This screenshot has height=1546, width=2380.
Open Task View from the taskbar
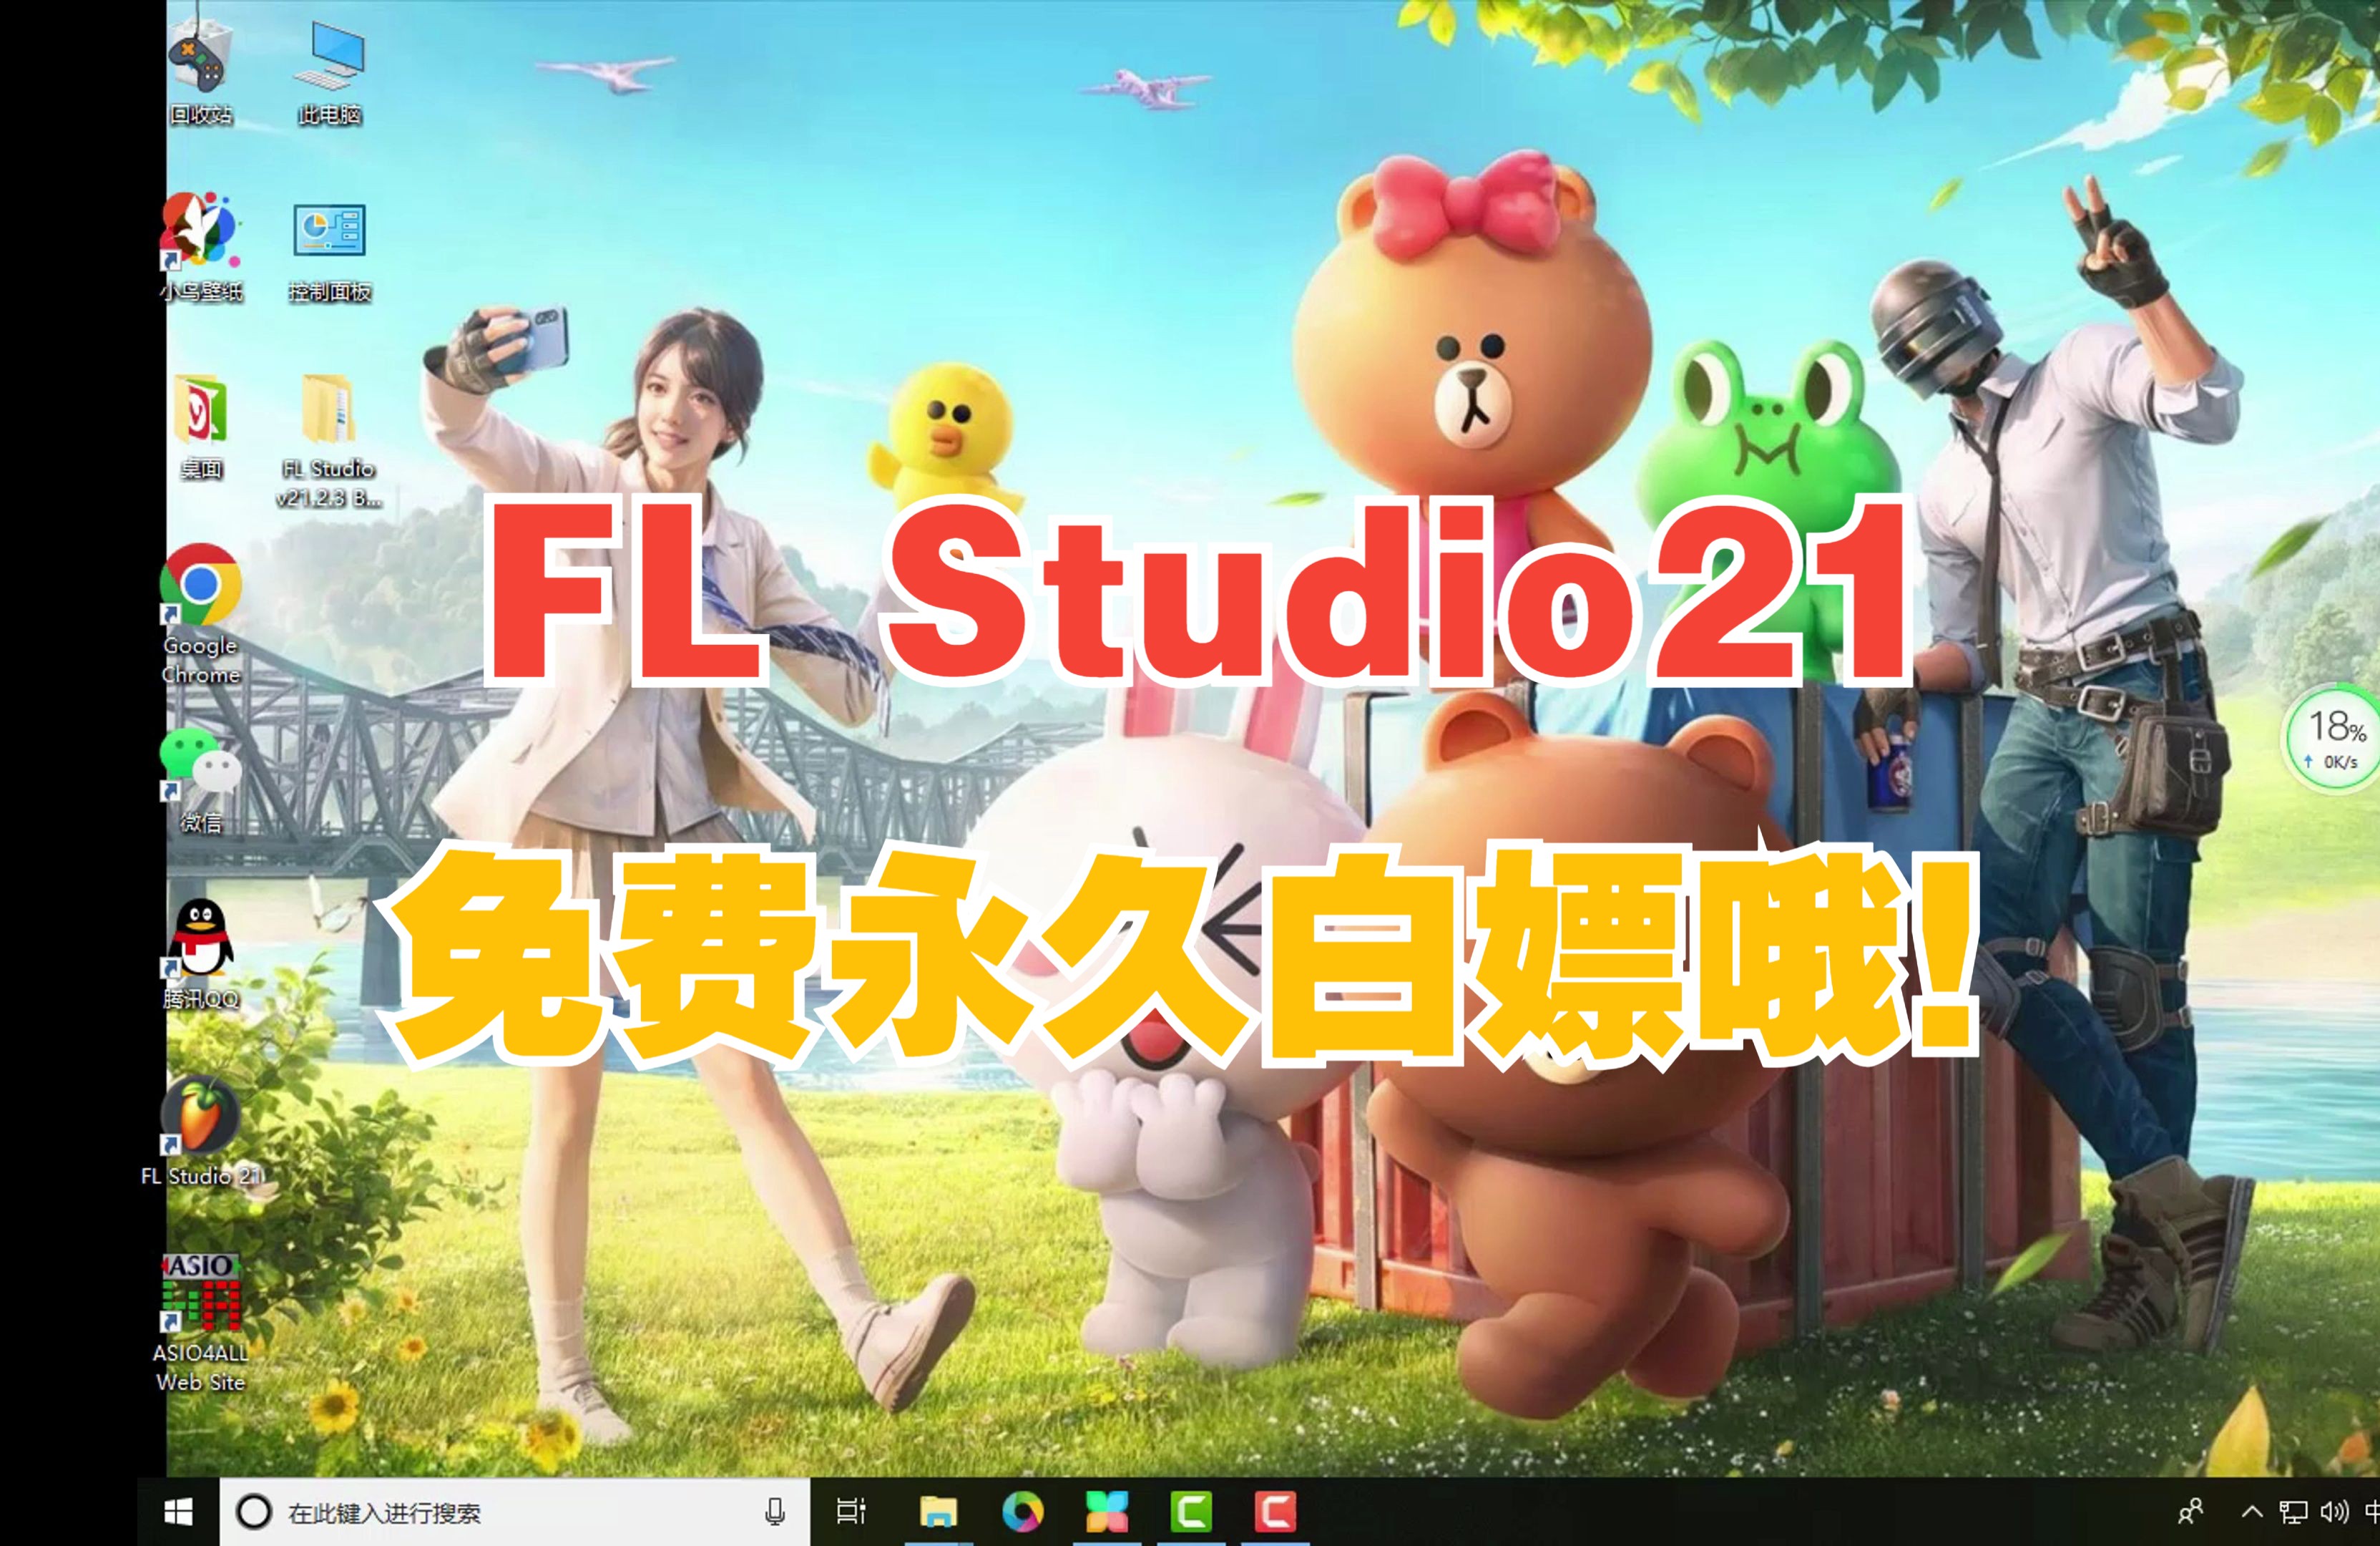(851, 1512)
